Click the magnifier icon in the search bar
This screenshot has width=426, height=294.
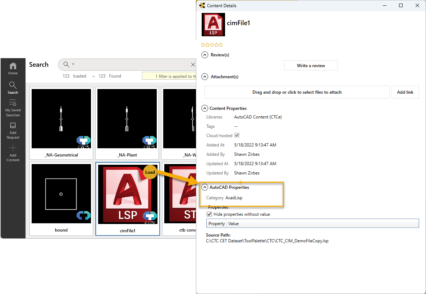(67, 65)
